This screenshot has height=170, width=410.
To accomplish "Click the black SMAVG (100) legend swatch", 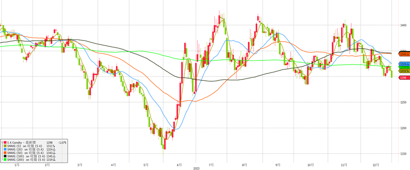I will [x=5, y=156].
